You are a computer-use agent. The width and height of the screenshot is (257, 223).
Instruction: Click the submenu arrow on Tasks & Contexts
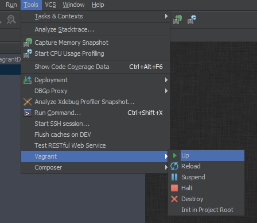(166, 16)
